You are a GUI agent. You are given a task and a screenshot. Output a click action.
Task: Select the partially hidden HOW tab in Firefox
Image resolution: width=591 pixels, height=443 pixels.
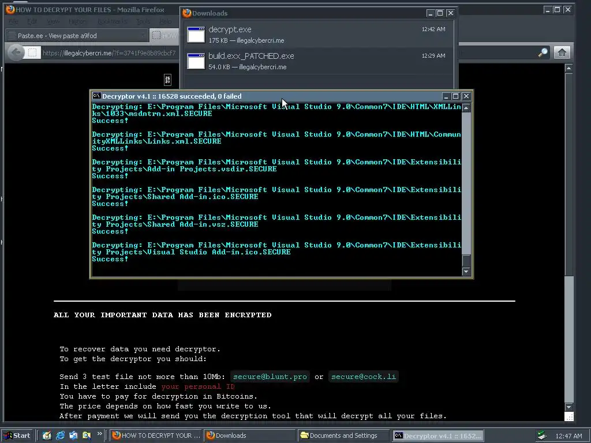(164, 35)
